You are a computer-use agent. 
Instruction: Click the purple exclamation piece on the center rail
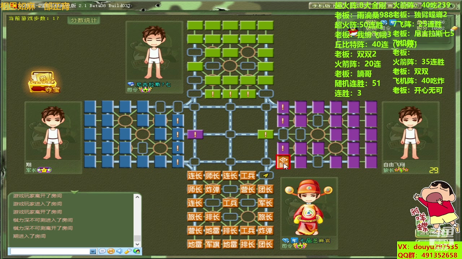pyautogui.click(x=195, y=135)
